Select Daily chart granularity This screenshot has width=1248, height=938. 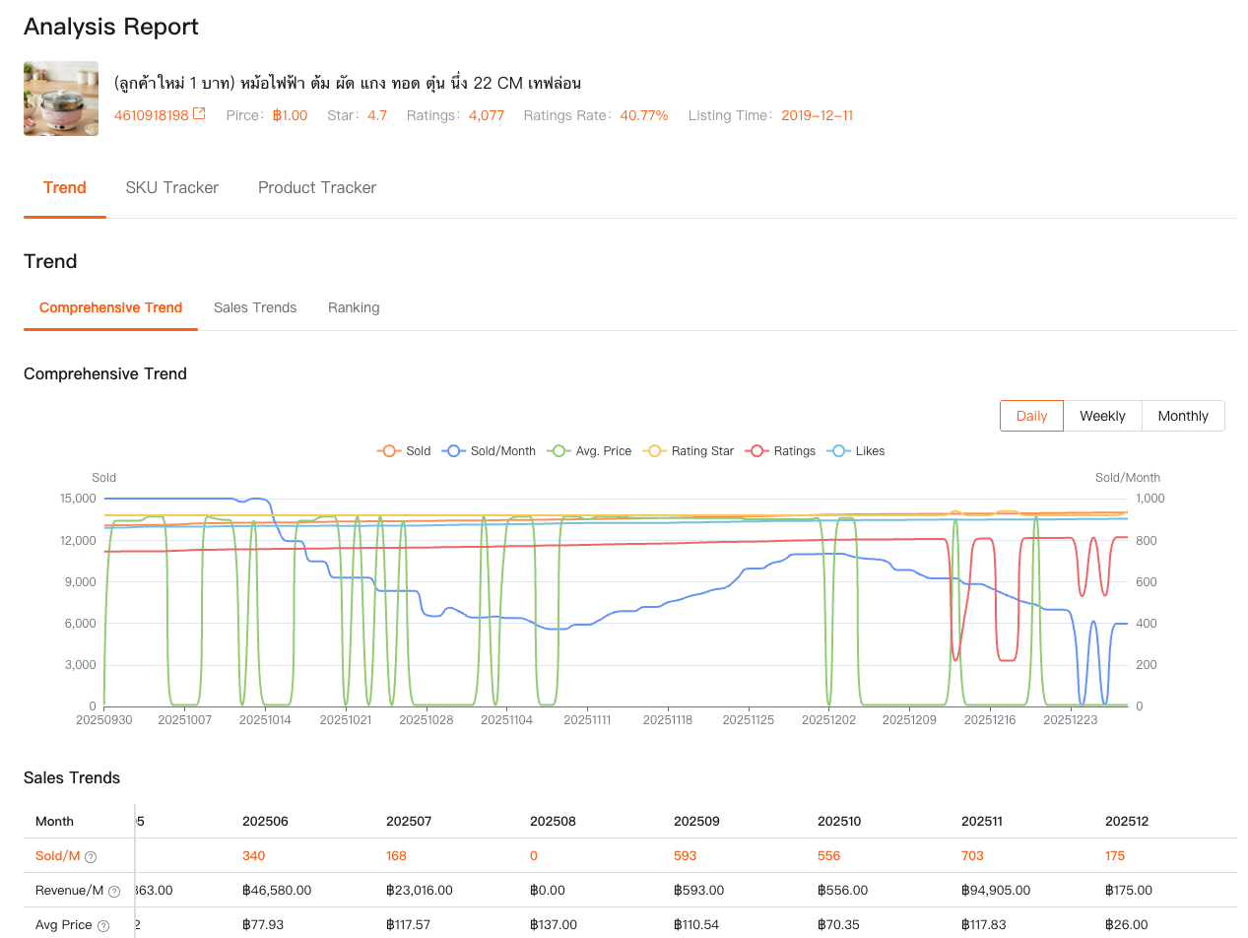coord(1031,416)
